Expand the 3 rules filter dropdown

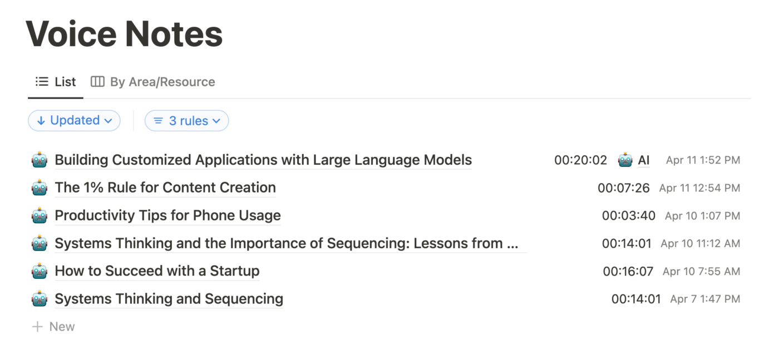pyautogui.click(x=186, y=121)
